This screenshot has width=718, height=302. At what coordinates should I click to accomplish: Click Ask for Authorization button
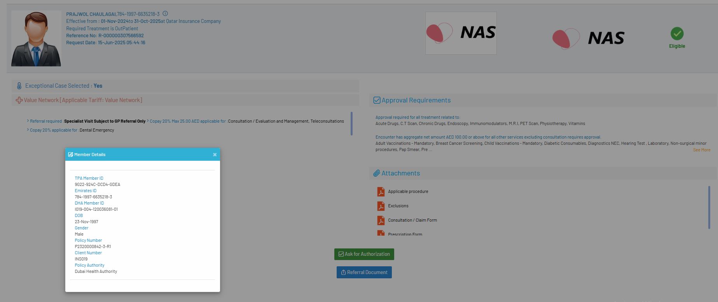[364, 254]
